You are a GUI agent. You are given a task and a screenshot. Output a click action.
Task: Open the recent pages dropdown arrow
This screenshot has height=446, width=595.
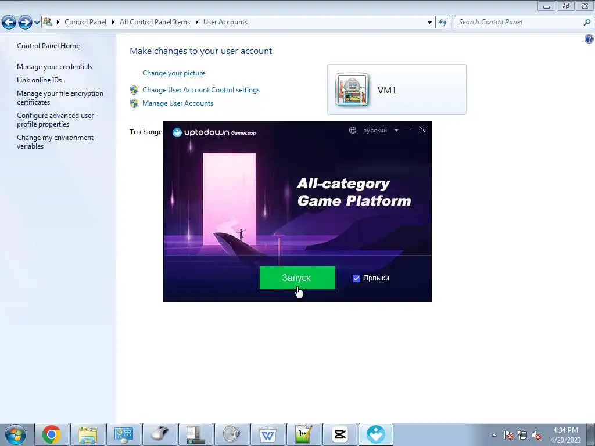37,23
